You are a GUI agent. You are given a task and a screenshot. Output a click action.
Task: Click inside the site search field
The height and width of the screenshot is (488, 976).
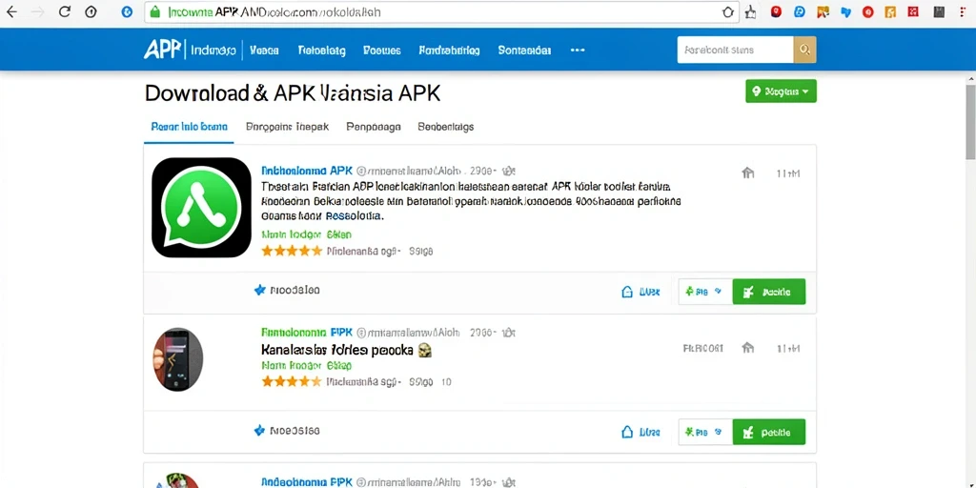[x=735, y=50]
